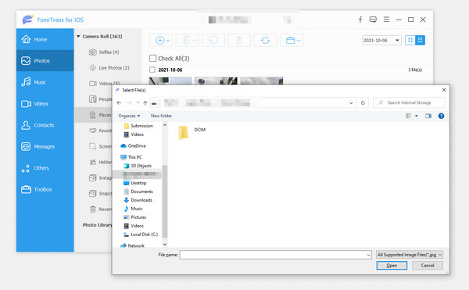Select Network in navigation pane
Screen dimensions: 469x290
click(x=132, y=245)
